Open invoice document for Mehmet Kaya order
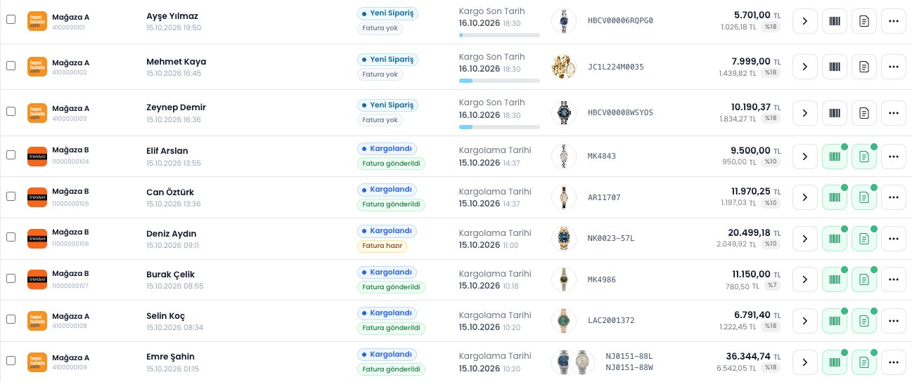 pos(864,67)
